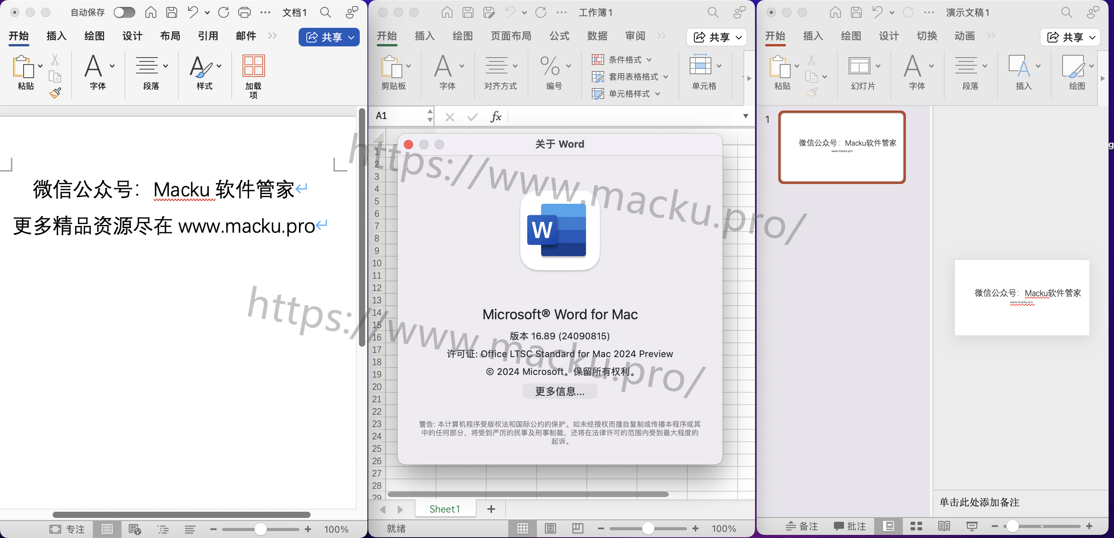Screen dimensions: 1114x538
Task: Expand the 字体 font dropdown in Word
Action: click(113, 66)
